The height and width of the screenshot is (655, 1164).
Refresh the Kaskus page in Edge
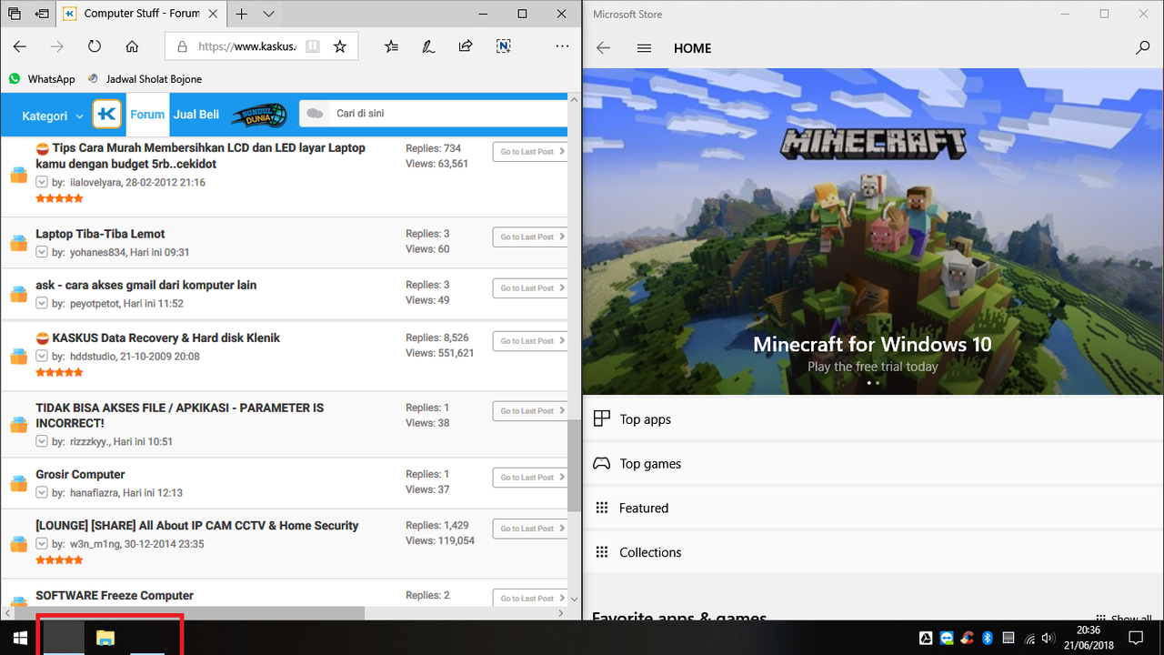(95, 46)
